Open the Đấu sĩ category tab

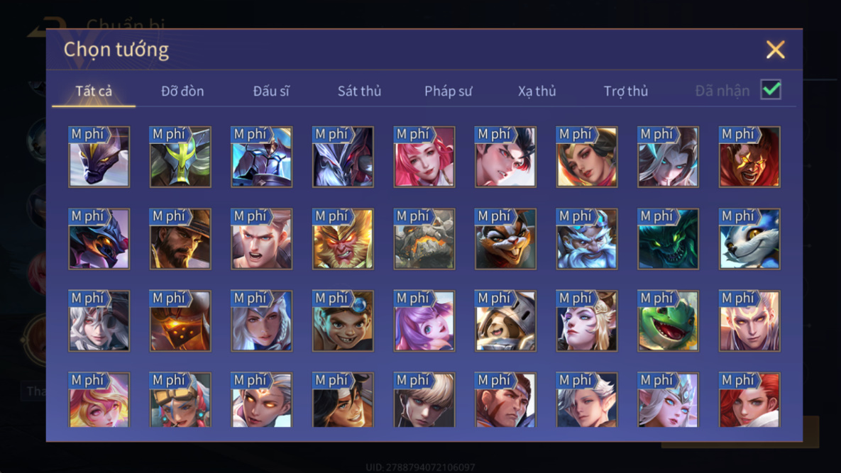click(271, 91)
